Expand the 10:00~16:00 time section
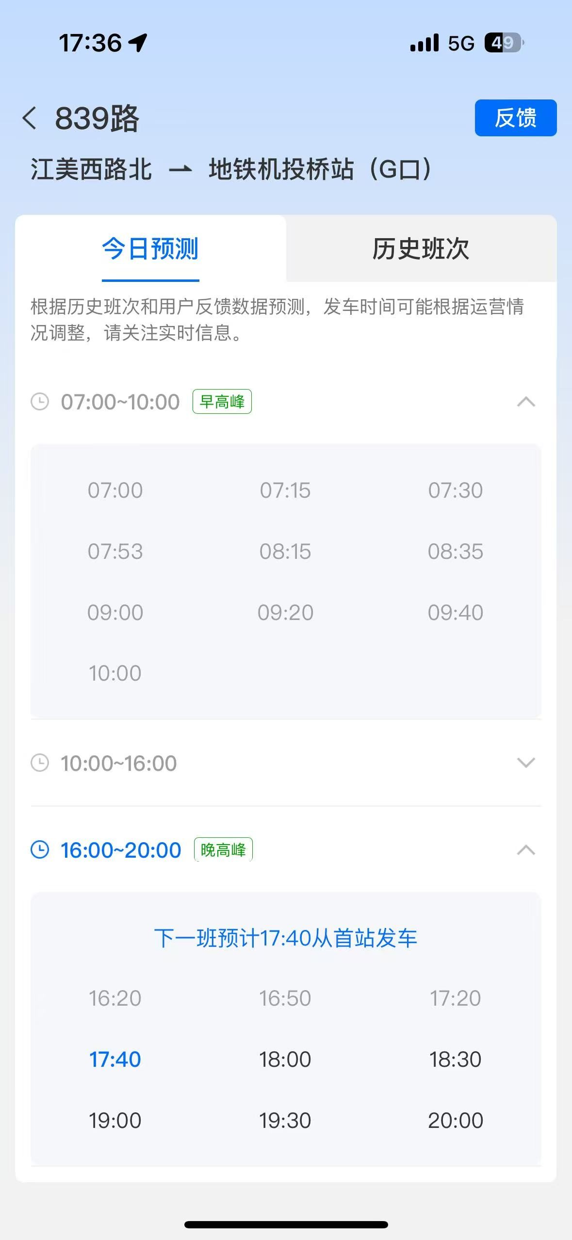The height and width of the screenshot is (1240, 572). pos(526,763)
